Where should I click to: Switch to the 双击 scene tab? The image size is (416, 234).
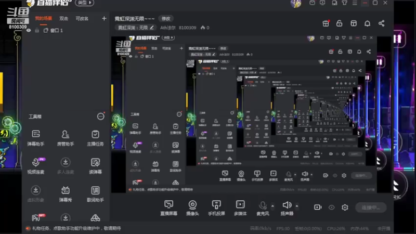click(63, 18)
